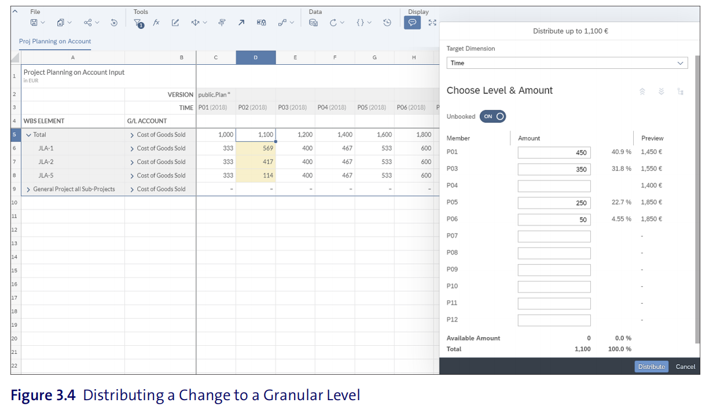This screenshot has height=410, width=709.
Task: Click the Edit pencil icon in Tools
Action: click(x=175, y=23)
